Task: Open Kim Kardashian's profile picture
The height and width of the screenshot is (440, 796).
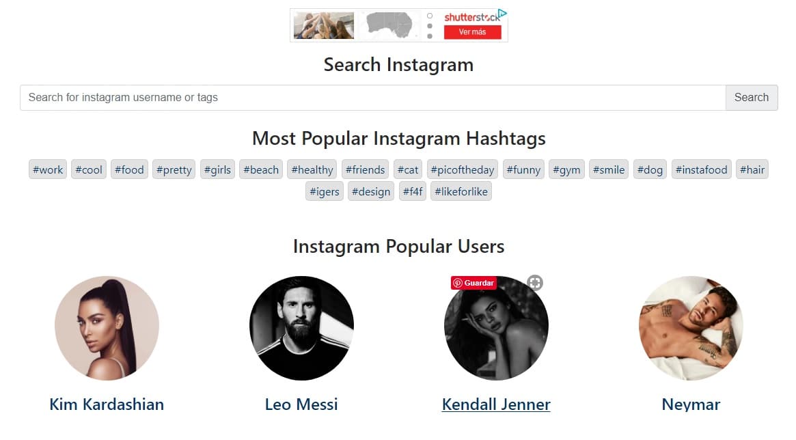Action: click(107, 328)
